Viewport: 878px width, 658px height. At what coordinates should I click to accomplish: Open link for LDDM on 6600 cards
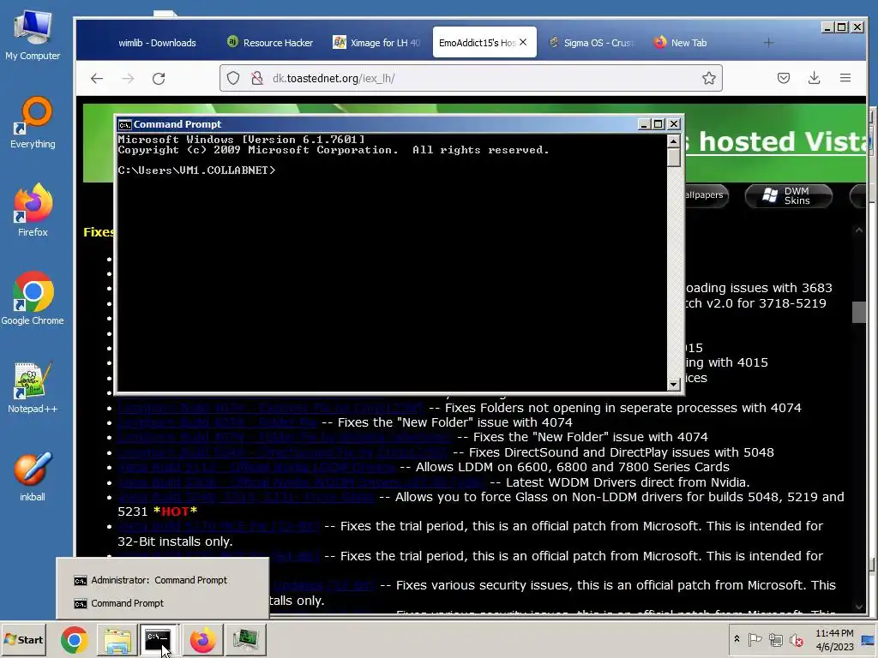(256, 467)
